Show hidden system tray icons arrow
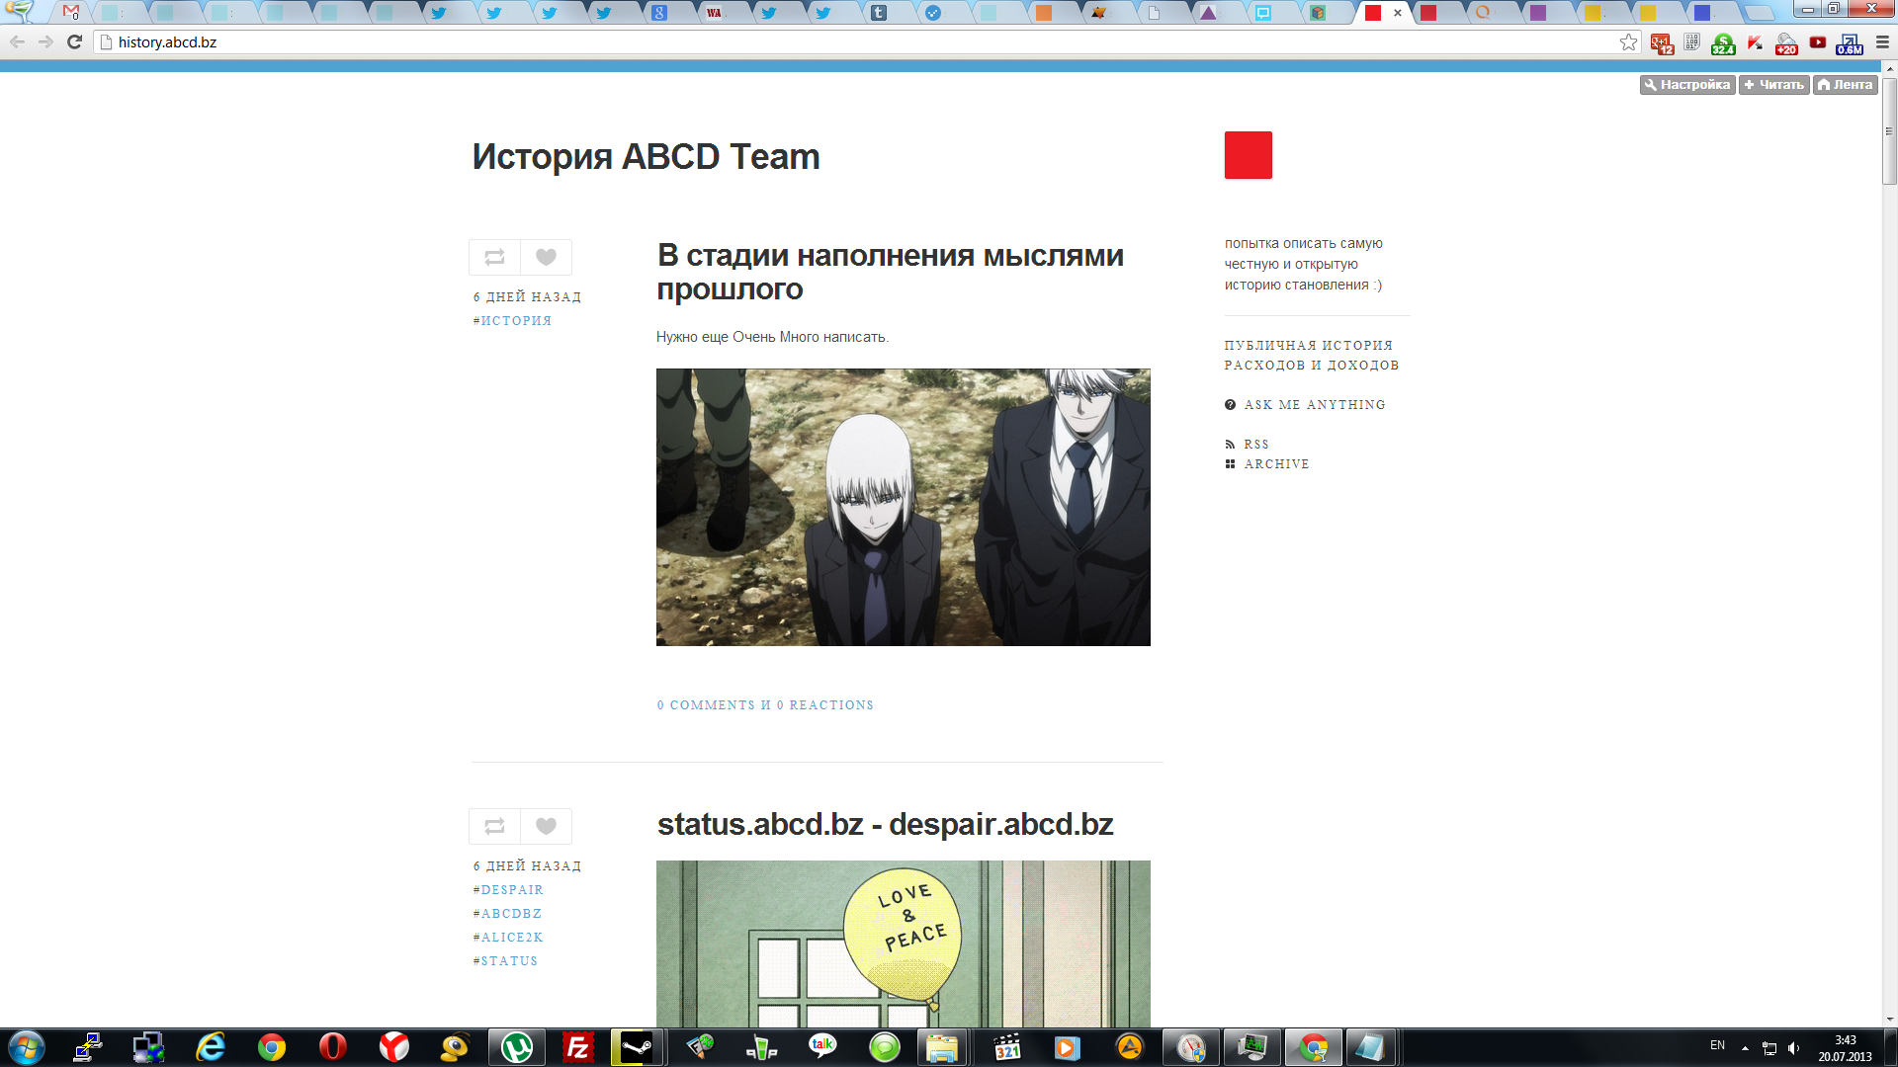 click(x=1745, y=1047)
